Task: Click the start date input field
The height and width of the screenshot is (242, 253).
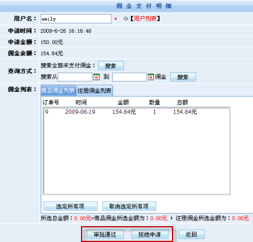Action: pos(75,77)
